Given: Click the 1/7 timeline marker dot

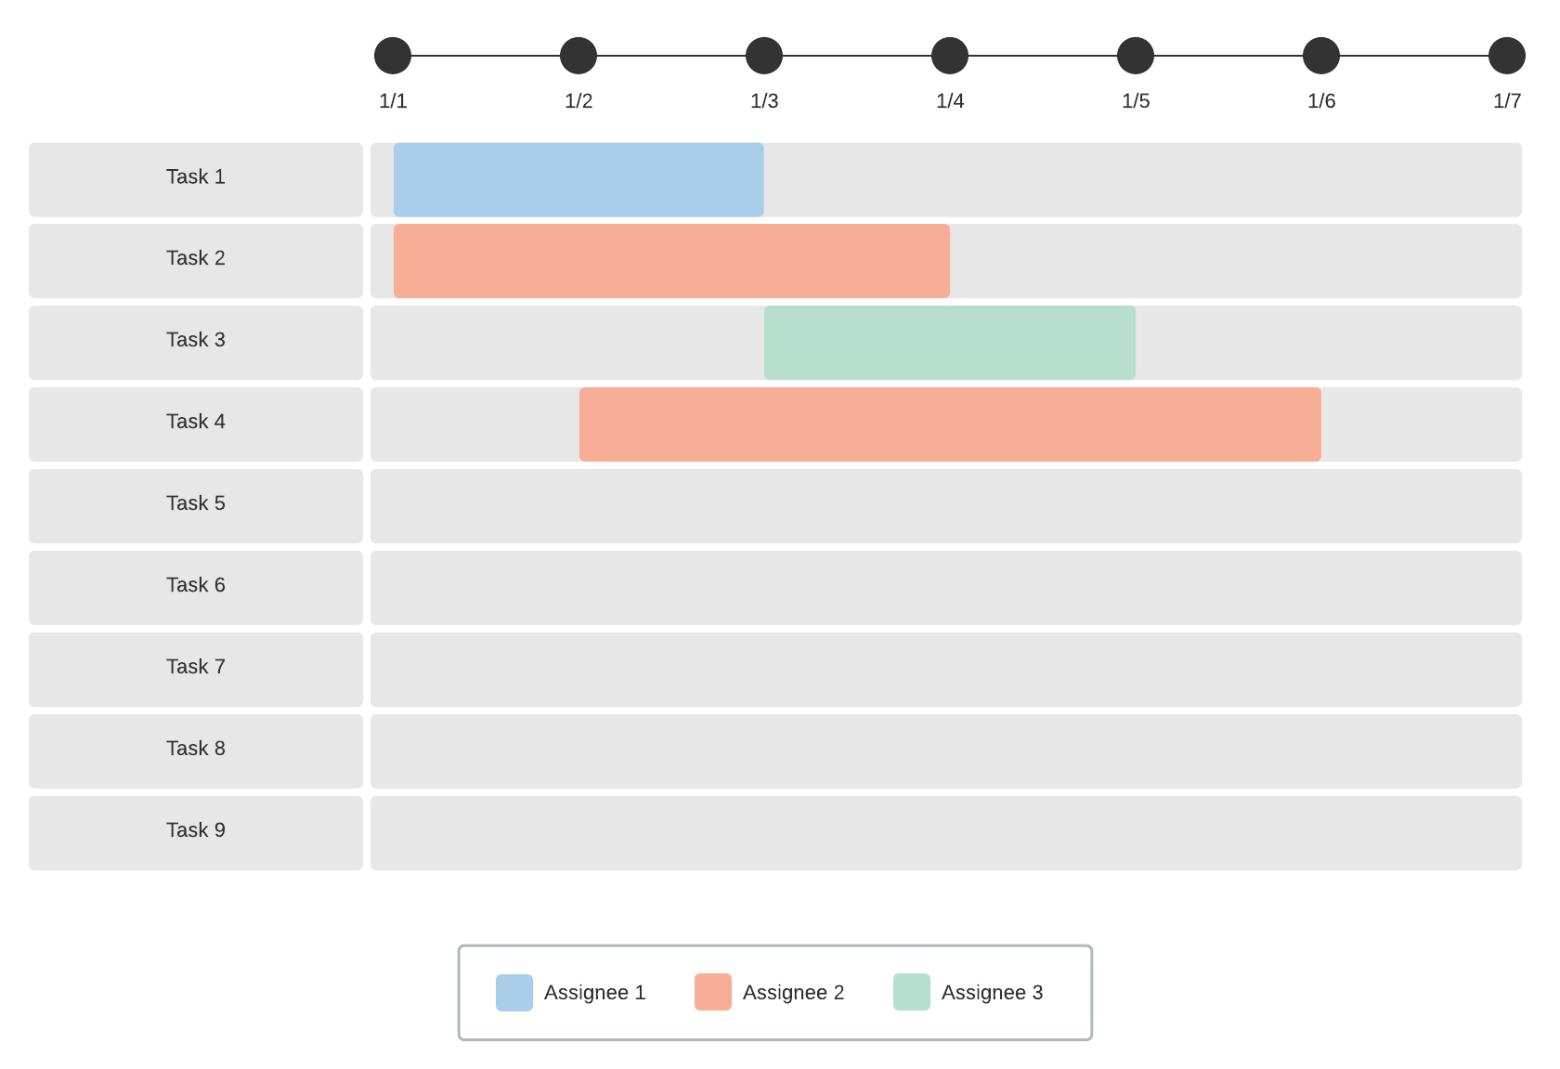Looking at the screenshot, I should pyautogui.click(x=1506, y=56).
